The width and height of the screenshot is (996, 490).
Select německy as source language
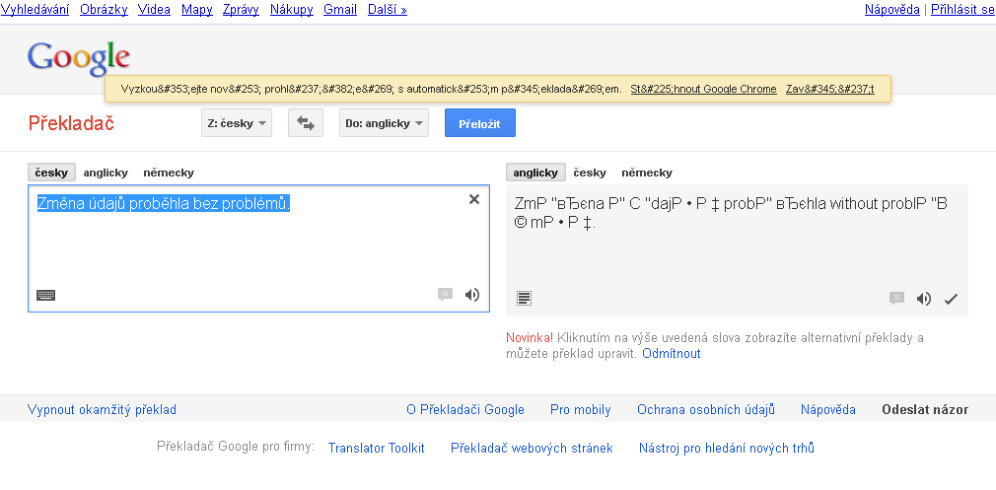169,173
